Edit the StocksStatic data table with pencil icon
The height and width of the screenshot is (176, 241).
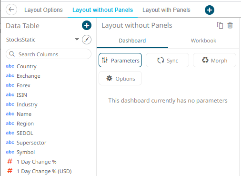[x=87, y=40]
